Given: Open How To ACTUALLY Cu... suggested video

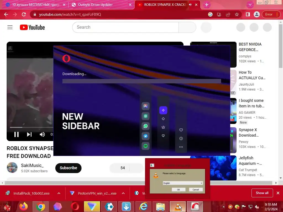Looking at the screenshot, I should pyautogui.click(x=252, y=75).
